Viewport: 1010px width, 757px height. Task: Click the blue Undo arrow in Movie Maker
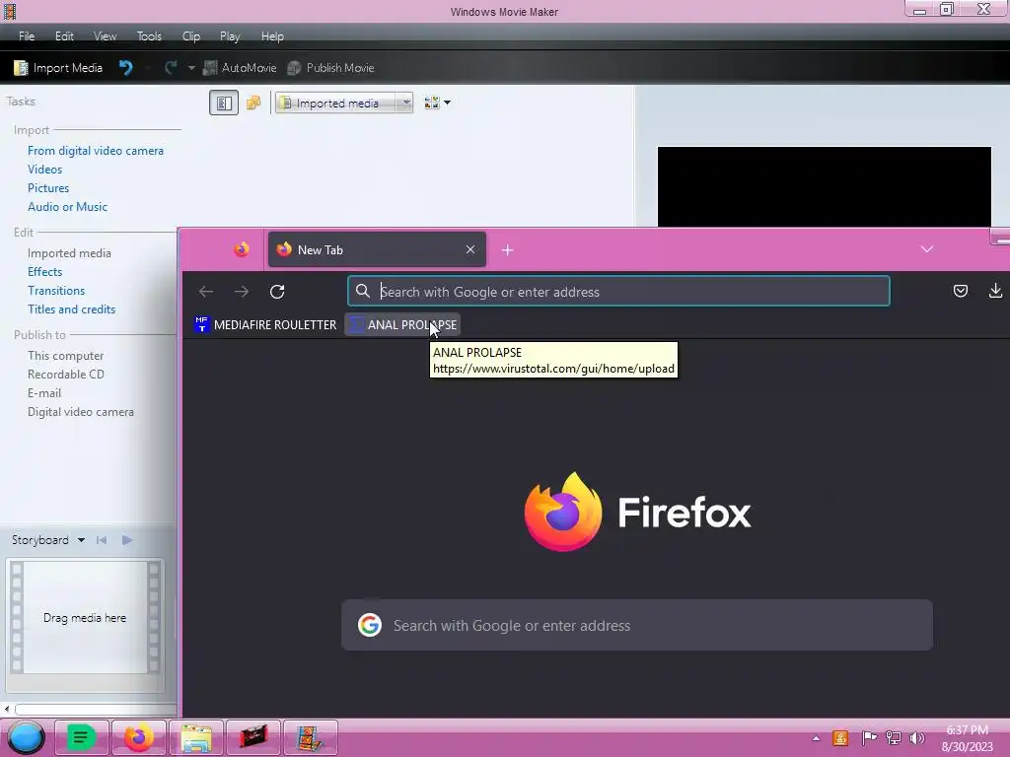125,68
